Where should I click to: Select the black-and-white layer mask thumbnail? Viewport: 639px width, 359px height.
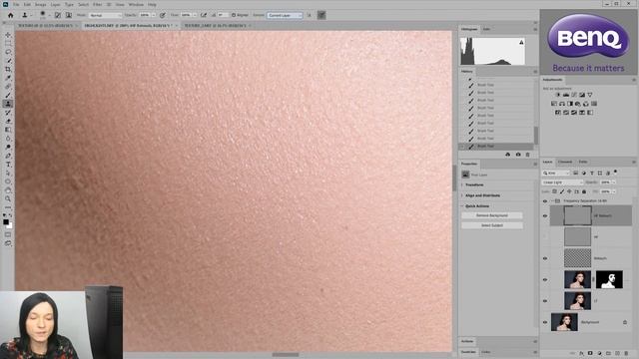609,279
